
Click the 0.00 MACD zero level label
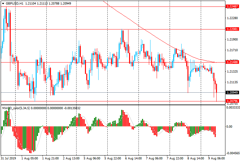230,126
